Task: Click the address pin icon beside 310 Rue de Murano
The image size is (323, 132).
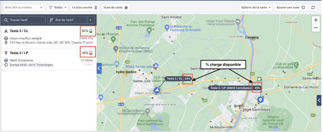Action: coord(6,43)
